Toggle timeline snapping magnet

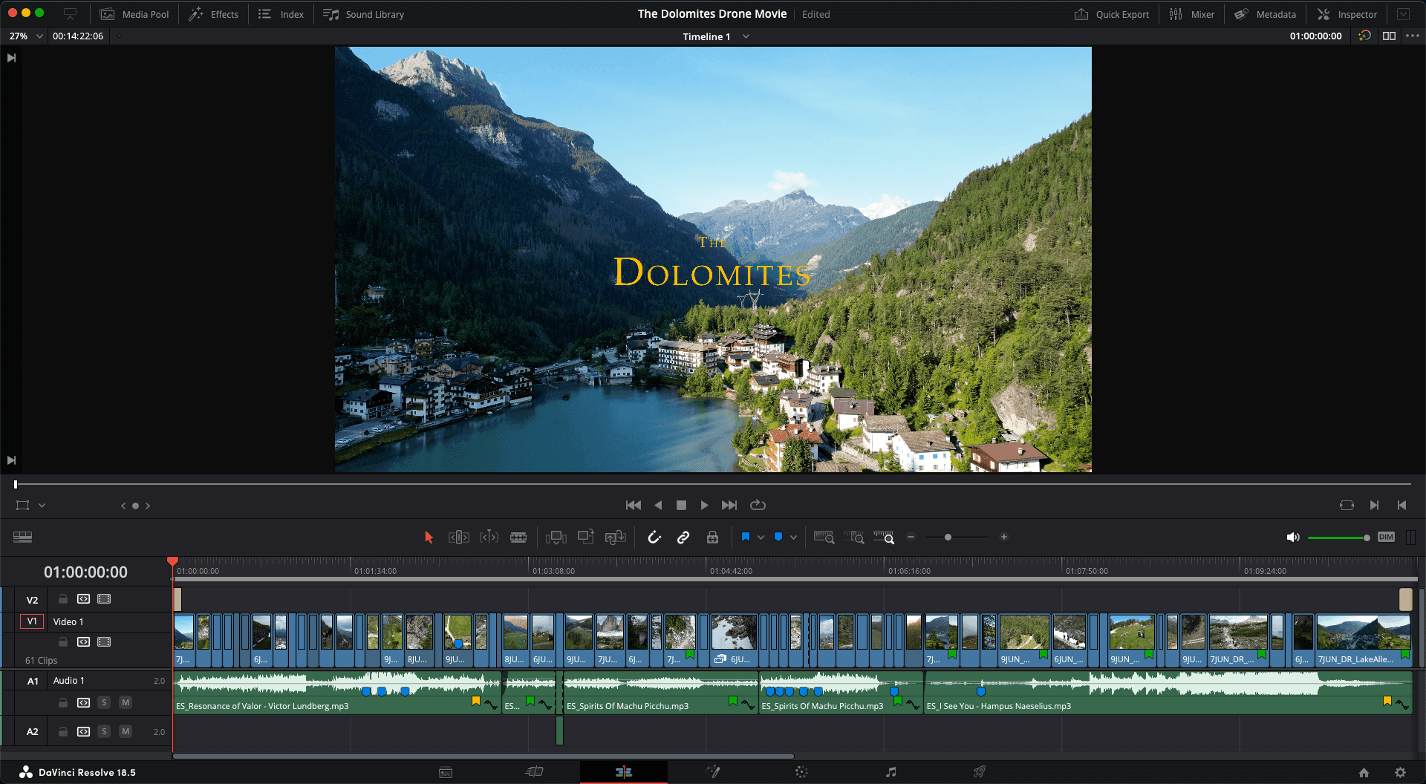pos(654,538)
